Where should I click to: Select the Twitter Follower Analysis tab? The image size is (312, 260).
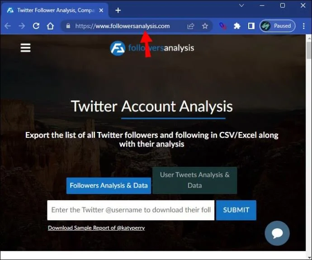point(55,10)
